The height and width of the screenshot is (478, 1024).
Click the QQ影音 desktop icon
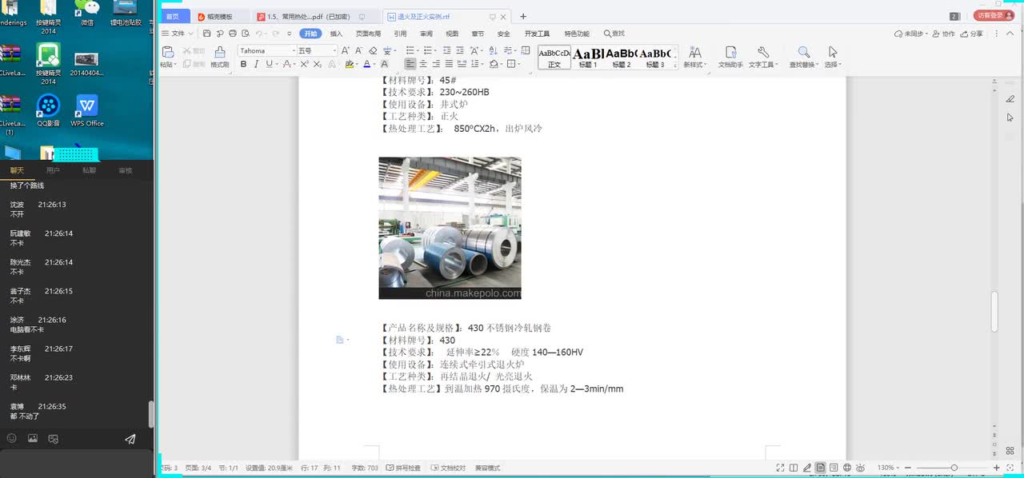49,111
